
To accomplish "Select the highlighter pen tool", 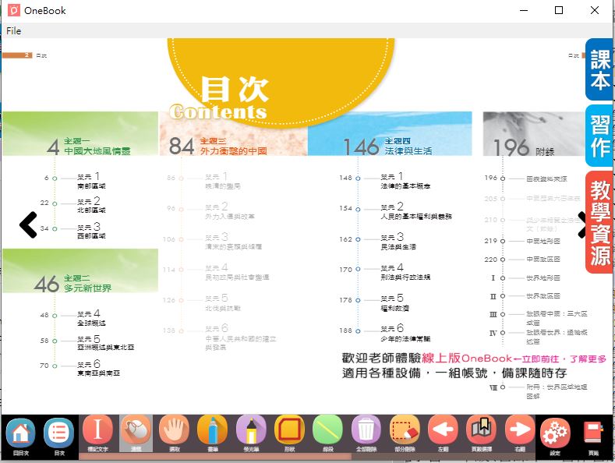I will (252, 432).
